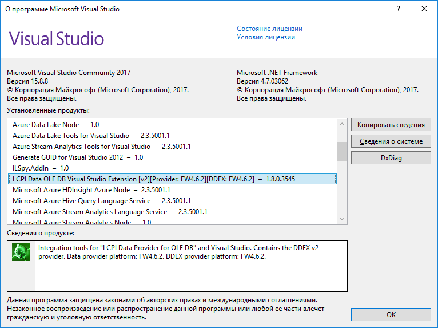The width and height of the screenshot is (438, 328).
Task: Open the Состояние лицензии link
Action: (x=269, y=29)
